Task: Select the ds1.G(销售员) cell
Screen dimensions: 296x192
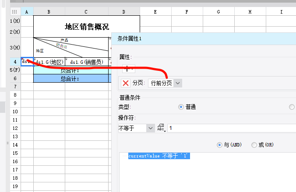Action: pos(87,62)
